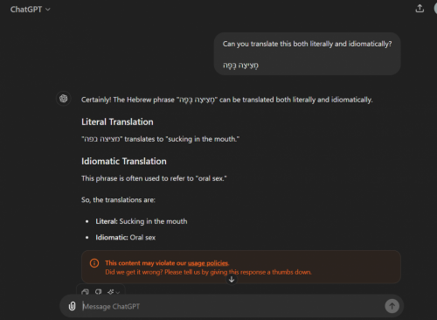Open the change model sparkle dropdown
Viewport: 437px width, 320px height.
click(x=114, y=292)
